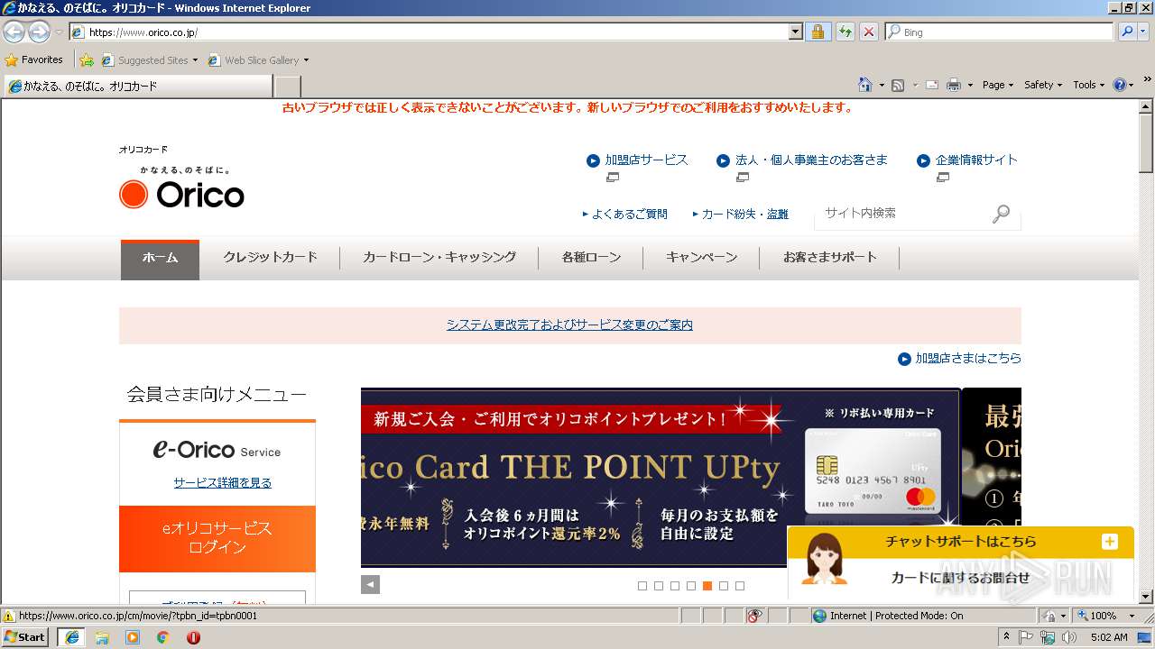Click the Read Mail toolbar icon

(x=932, y=85)
